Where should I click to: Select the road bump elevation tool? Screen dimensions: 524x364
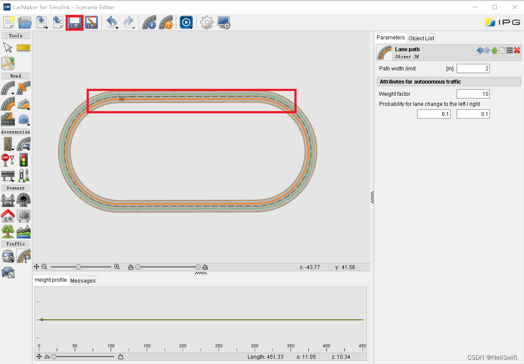[x=23, y=104]
